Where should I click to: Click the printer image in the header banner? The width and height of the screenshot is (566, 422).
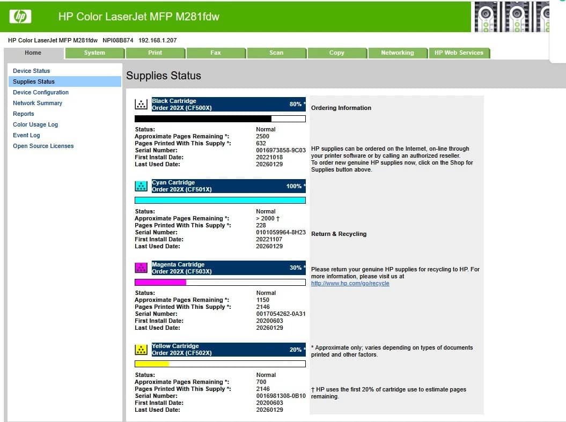tap(511, 17)
